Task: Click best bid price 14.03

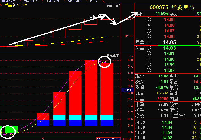Action: point(170,48)
